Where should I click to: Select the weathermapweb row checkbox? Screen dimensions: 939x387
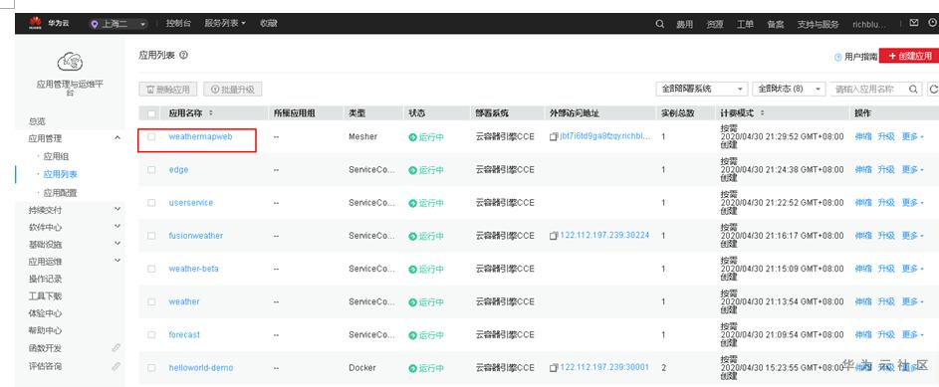[151, 137]
